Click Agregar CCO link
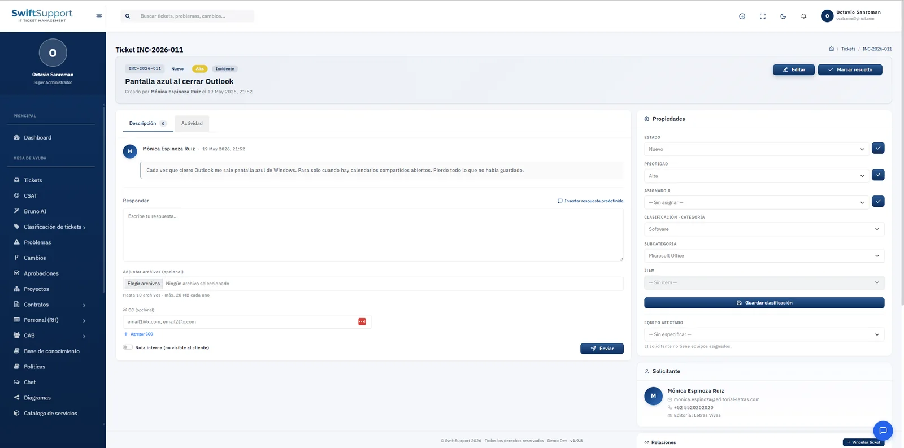The height and width of the screenshot is (448, 904). (x=138, y=334)
